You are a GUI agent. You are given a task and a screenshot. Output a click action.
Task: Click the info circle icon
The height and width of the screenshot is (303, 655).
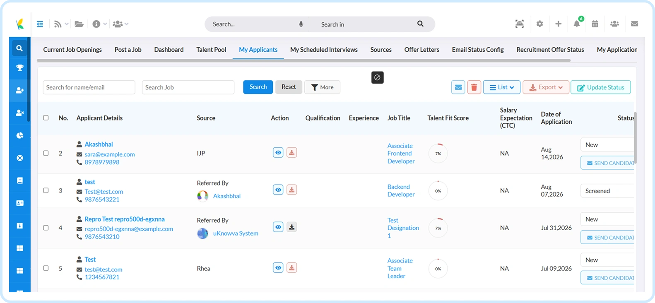click(96, 24)
